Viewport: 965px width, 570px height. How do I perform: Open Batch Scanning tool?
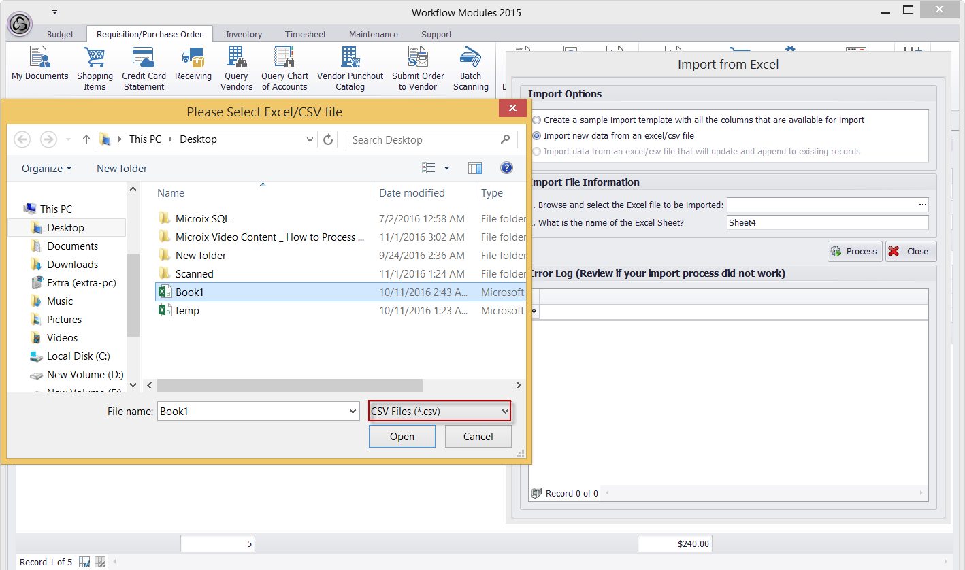pyautogui.click(x=470, y=68)
